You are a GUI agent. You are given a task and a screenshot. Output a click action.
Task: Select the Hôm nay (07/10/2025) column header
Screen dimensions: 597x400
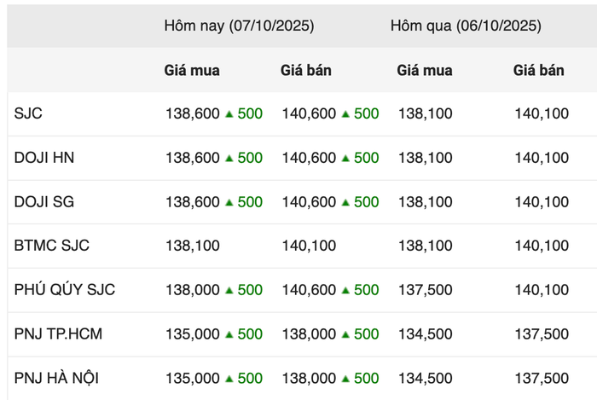(239, 26)
